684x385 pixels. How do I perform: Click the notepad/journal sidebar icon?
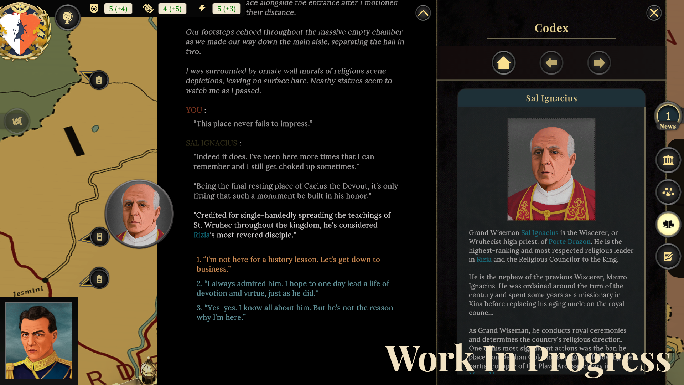click(668, 256)
